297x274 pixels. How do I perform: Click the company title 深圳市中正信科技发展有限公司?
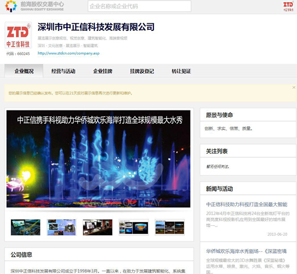96,27
